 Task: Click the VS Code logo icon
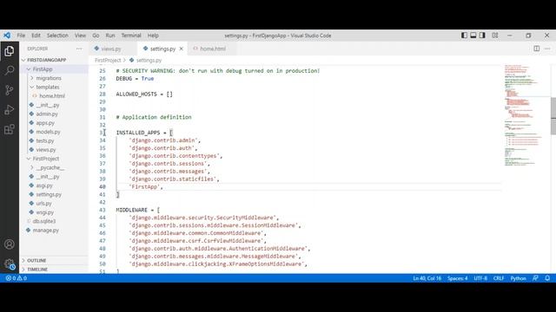(x=7, y=36)
